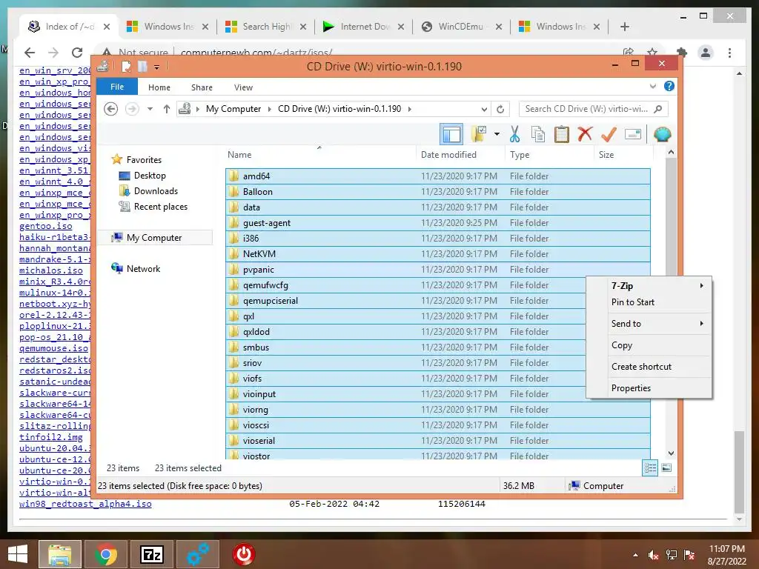Open Classic Shell settings shell icon
The height and width of the screenshot is (569, 759).
pos(662,134)
